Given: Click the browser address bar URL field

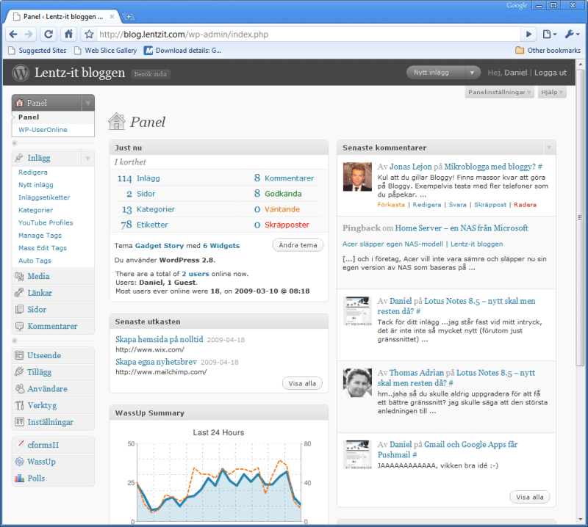Looking at the screenshot, I should 309,34.
